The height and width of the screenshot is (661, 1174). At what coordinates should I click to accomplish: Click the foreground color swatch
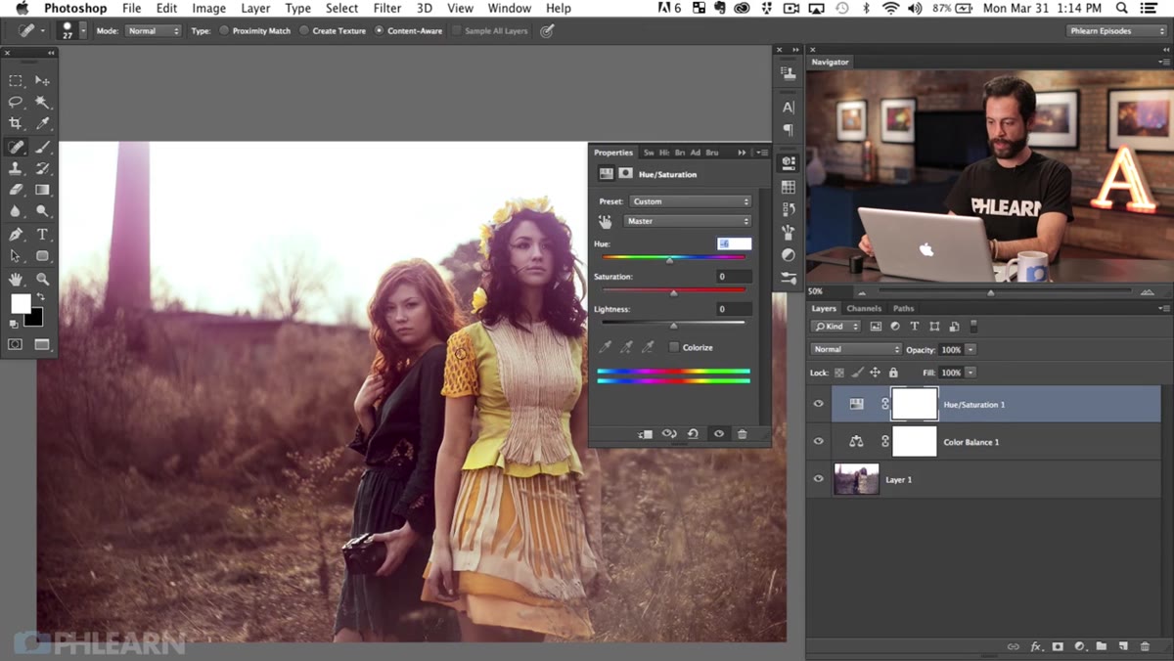click(x=21, y=304)
